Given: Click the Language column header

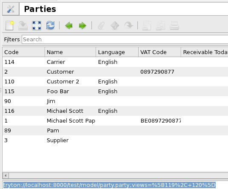Looking at the screenshot, I should click(117, 52).
